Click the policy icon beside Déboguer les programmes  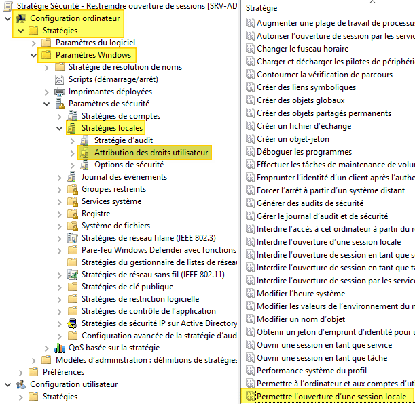coord(250,152)
